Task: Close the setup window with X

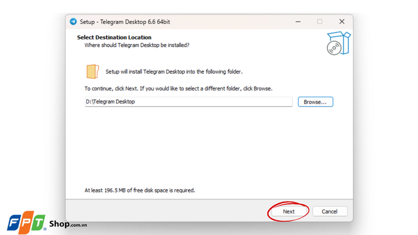Action: click(342, 21)
